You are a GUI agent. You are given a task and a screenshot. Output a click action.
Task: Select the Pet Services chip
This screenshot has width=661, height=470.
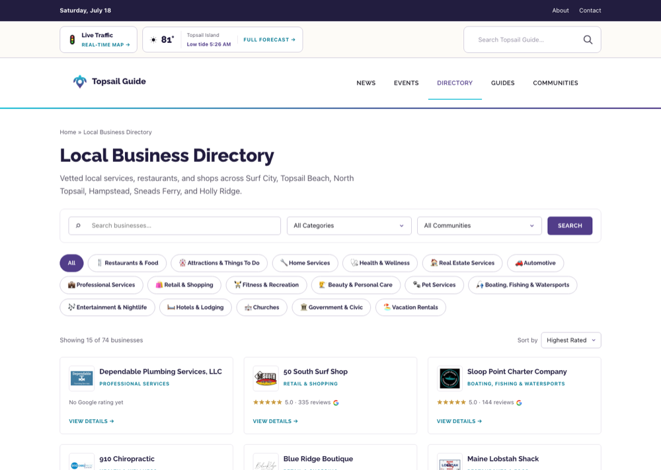pyautogui.click(x=434, y=285)
